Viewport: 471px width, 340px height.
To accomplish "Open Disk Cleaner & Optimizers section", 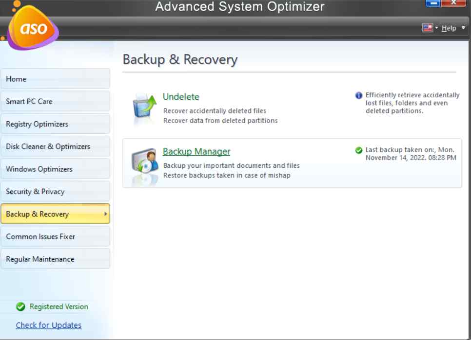I will [55, 146].
